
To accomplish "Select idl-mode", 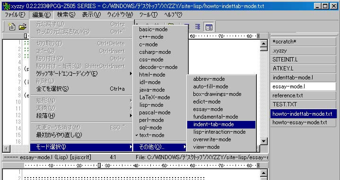I will click(x=160, y=82).
